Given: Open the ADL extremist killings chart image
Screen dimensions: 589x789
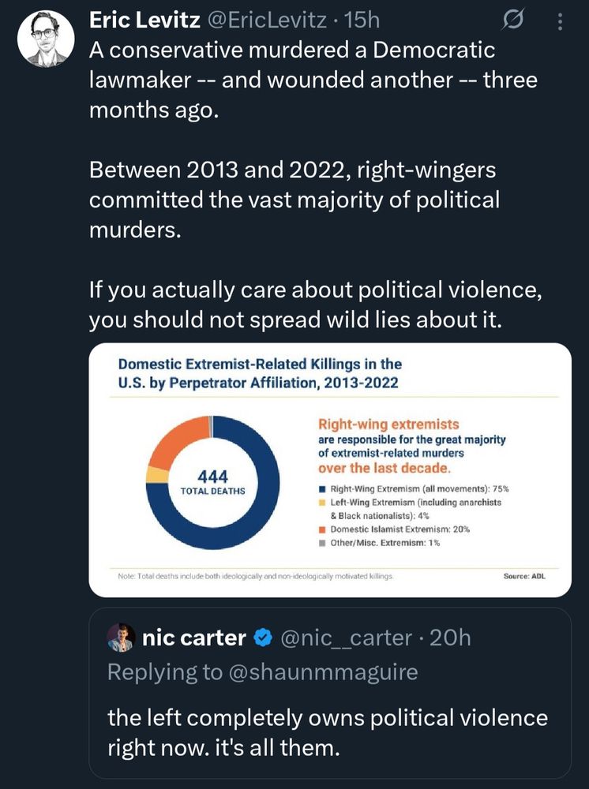Looking at the screenshot, I should (329, 469).
